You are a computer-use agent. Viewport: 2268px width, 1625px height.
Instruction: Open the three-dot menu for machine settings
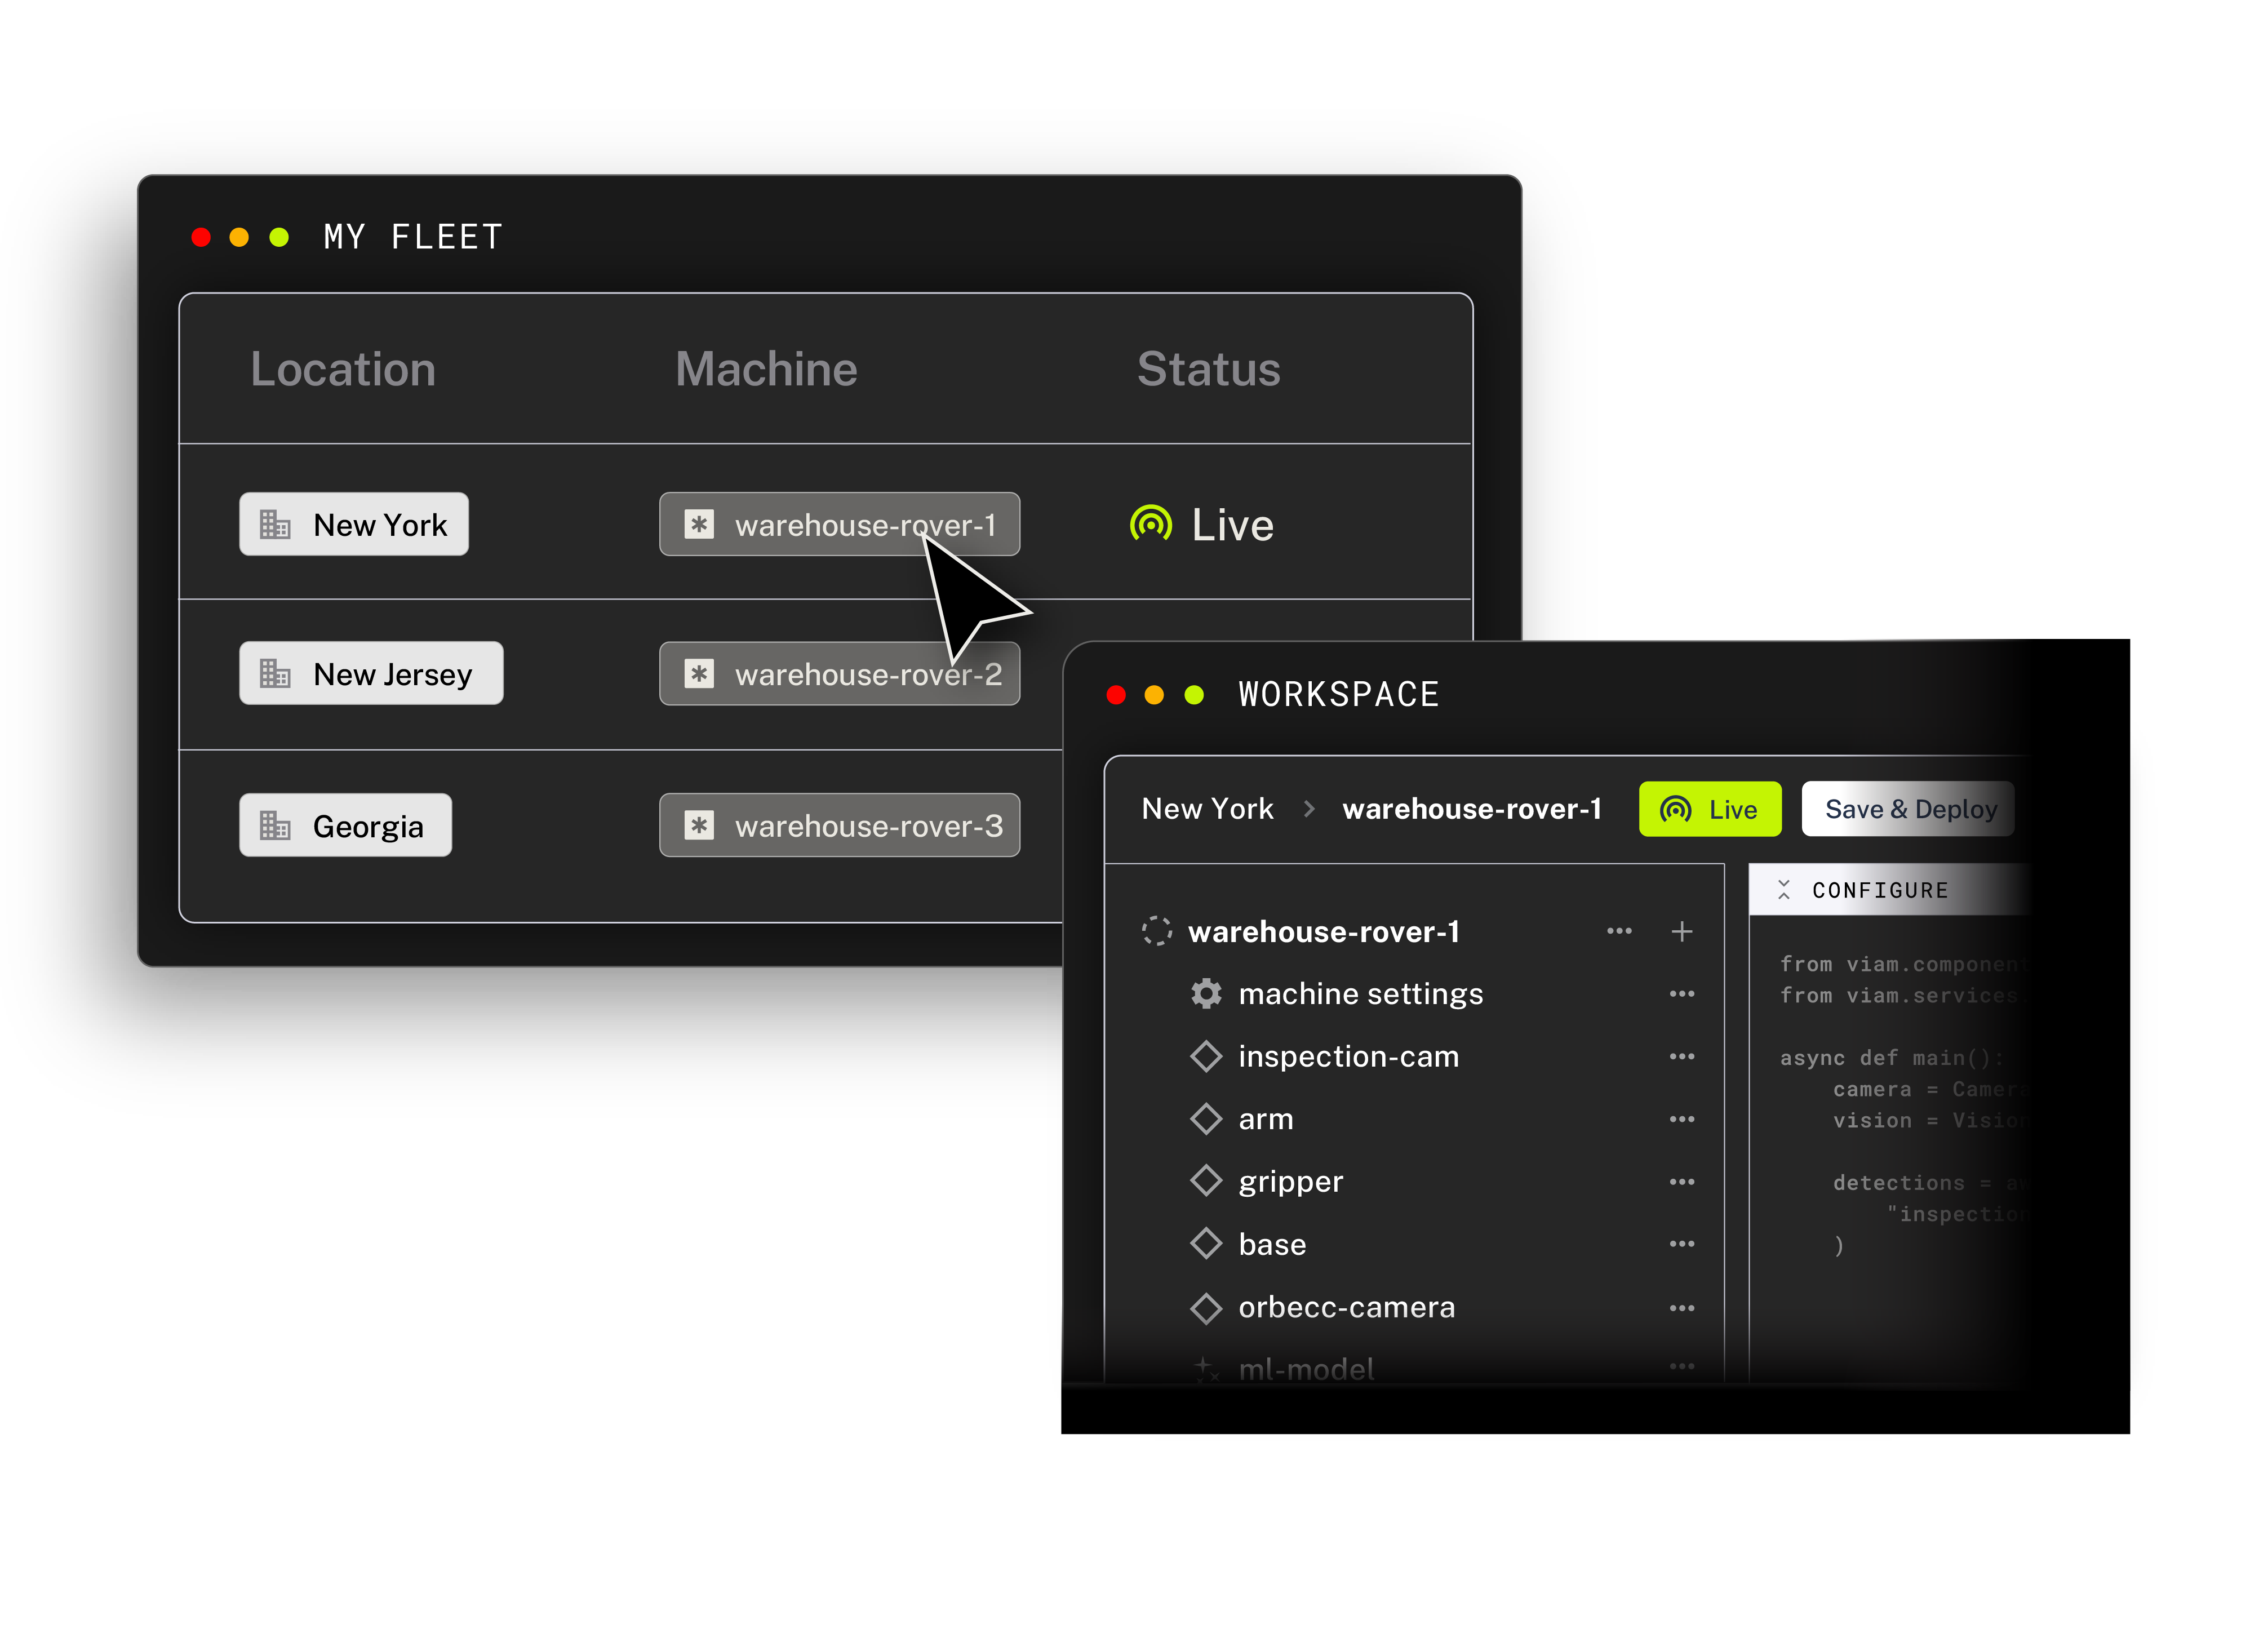[x=1681, y=993]
